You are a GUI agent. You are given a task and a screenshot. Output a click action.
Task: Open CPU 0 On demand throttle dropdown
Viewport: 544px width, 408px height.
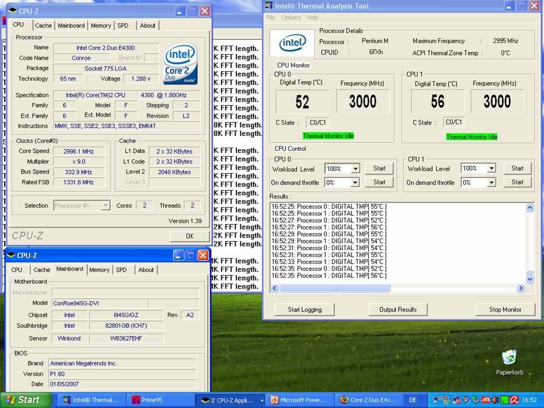pos(355,182)
